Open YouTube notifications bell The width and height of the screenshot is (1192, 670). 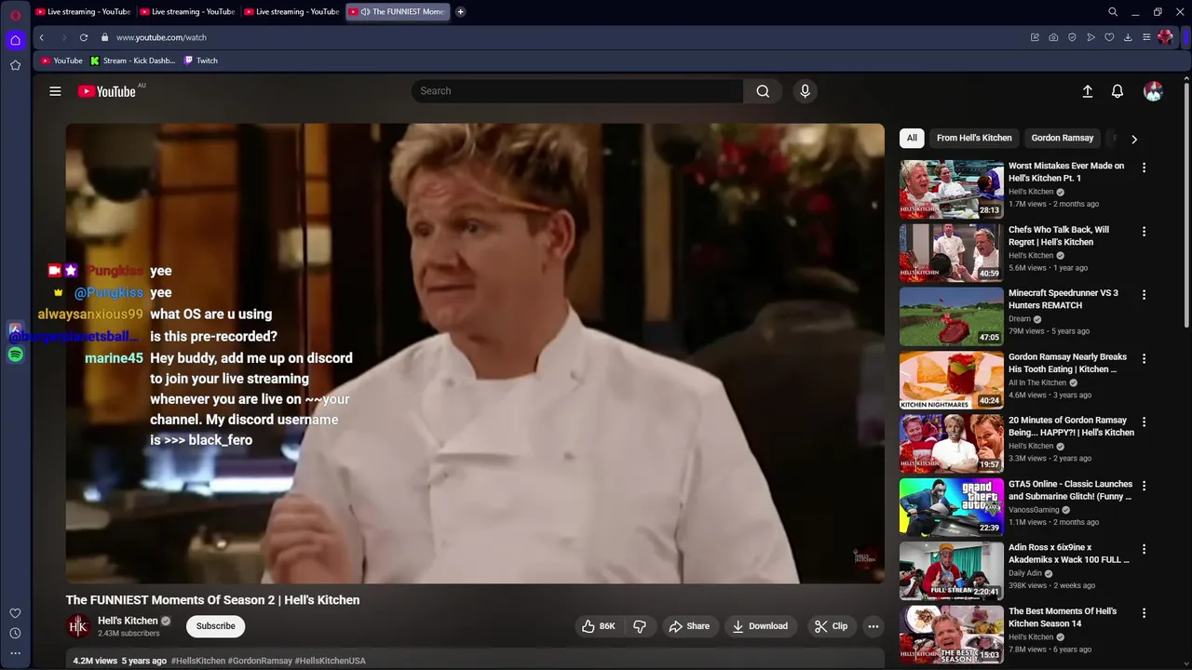tap(1117, 91)
